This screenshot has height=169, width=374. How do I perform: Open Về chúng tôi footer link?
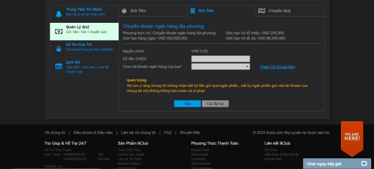[x=55, y=133]
